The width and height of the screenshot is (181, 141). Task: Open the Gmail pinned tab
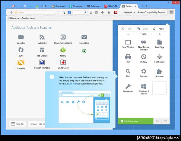click(13, 6)
